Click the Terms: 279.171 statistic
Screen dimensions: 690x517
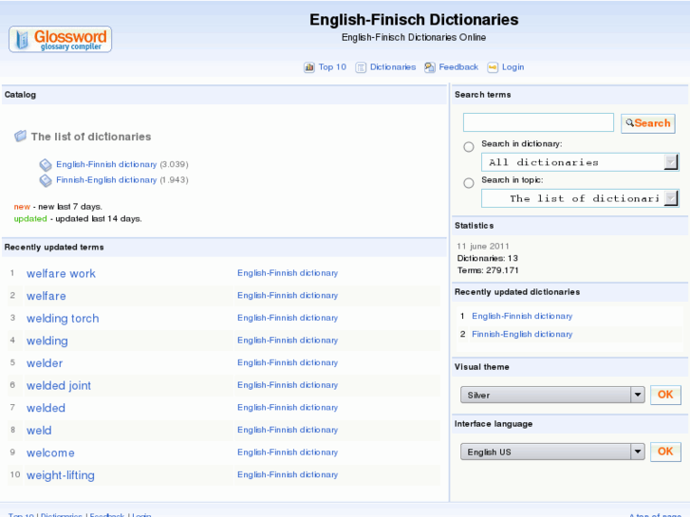488,270
